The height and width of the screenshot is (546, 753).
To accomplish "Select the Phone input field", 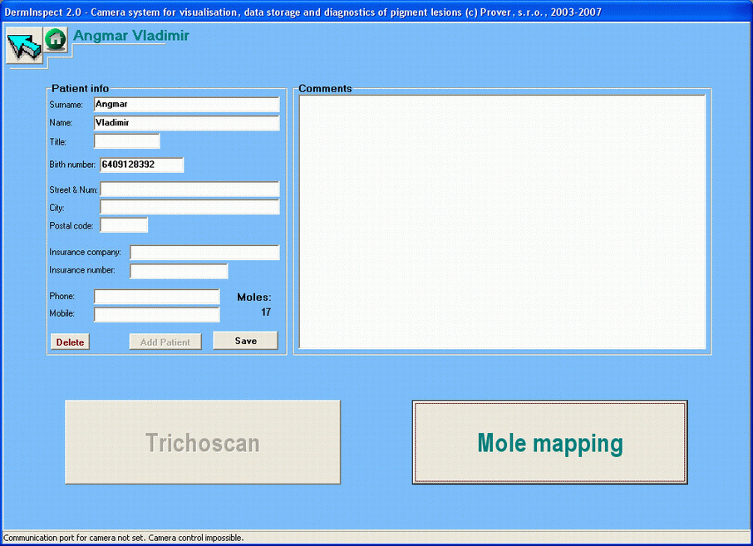I will tap(156, 297).
